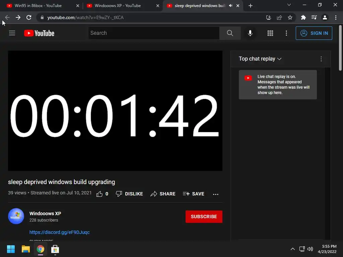Click the DISLIKE button
The image size is (343, 257).
[129, 194]
